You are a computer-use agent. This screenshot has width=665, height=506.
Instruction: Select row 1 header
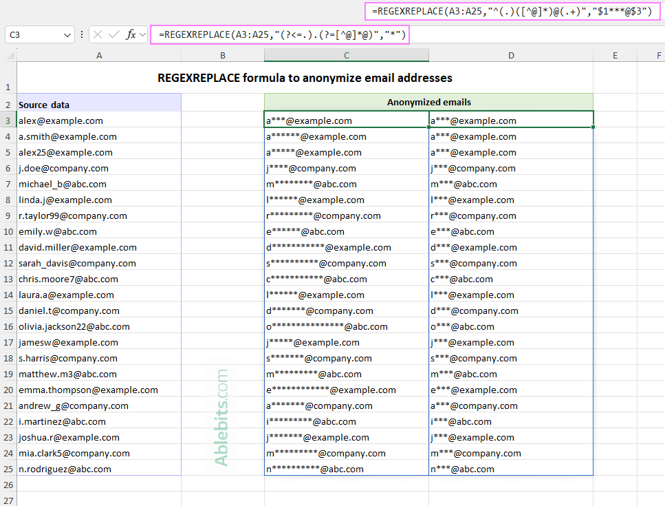tap(8, 78)
